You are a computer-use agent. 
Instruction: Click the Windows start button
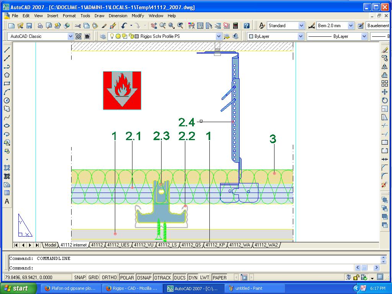click(18, 288)
